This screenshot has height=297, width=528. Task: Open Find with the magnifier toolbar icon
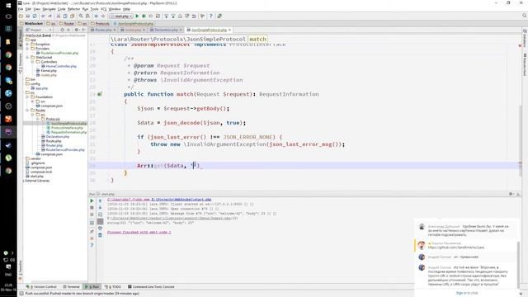tap(81, 16)
